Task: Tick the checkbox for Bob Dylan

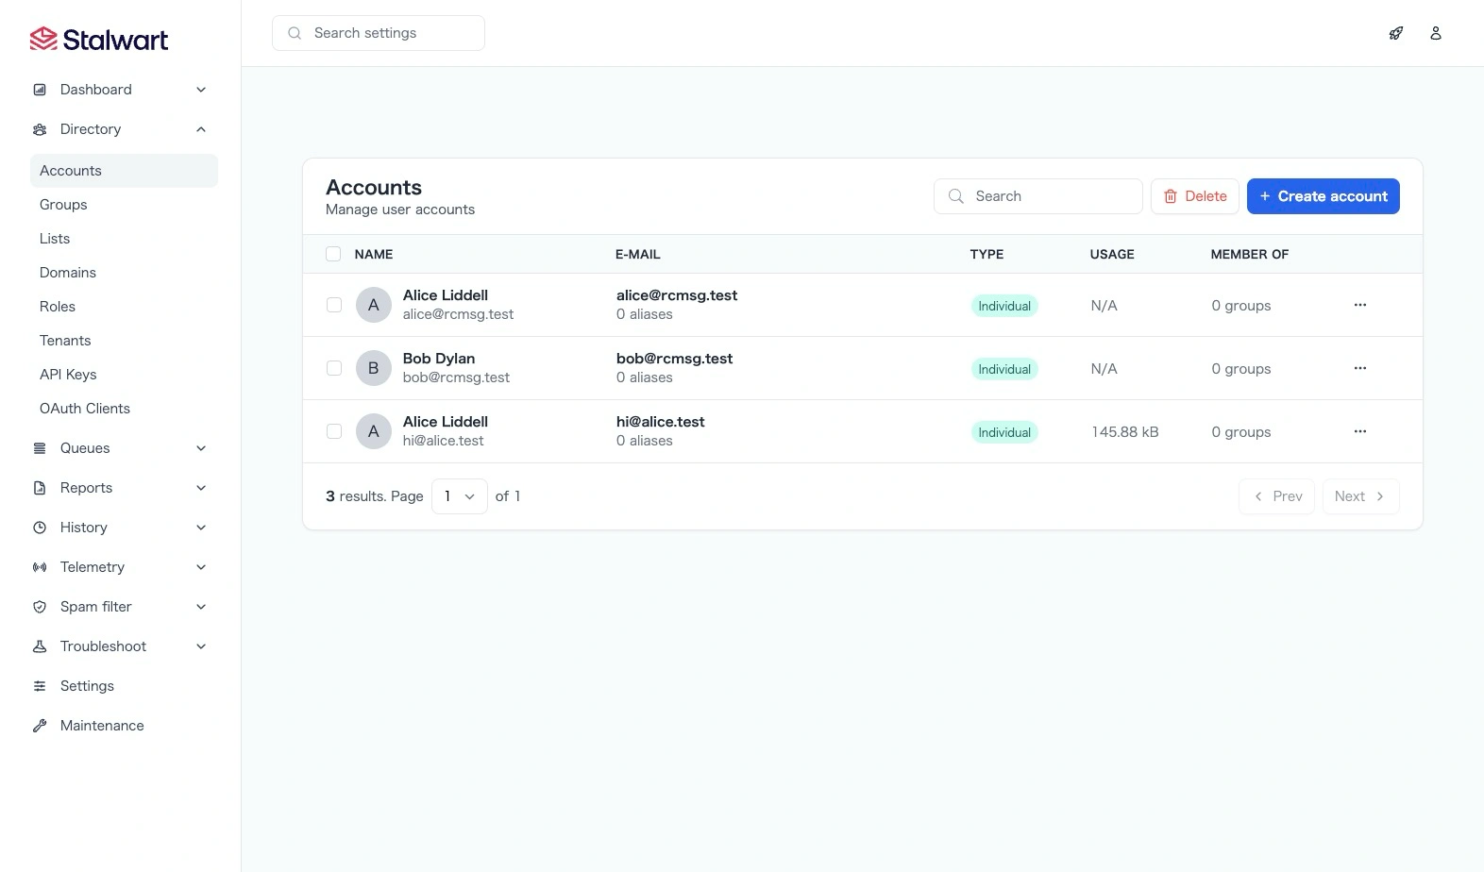Action: coord(334,368)
